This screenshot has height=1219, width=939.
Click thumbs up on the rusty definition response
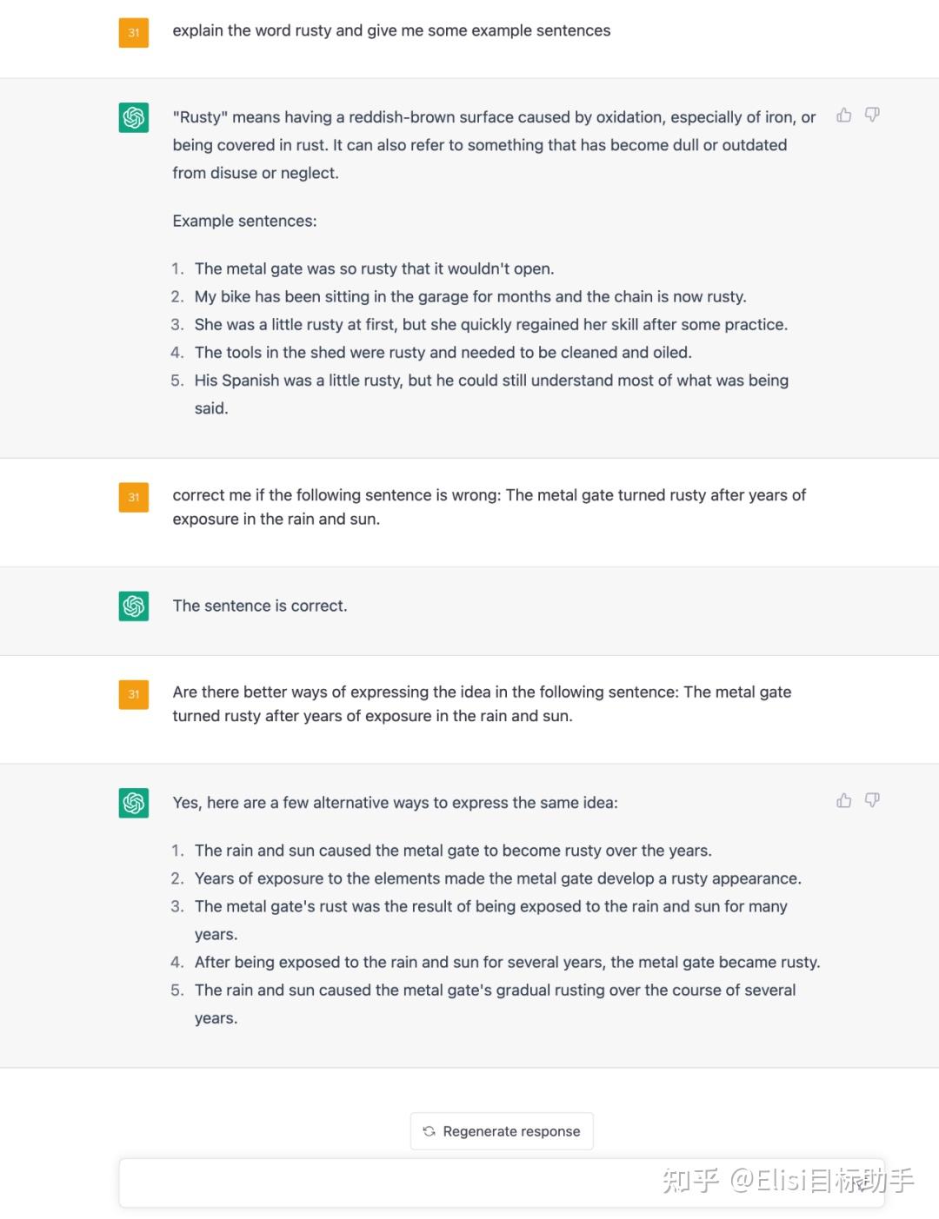click(x=843, y=116)
